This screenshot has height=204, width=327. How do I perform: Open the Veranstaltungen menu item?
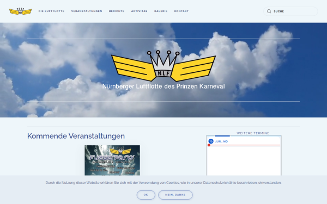pyautogui.click(x=87, y=11)
